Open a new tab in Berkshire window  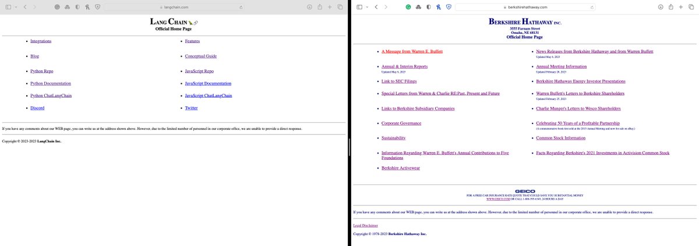pos(681,7)
